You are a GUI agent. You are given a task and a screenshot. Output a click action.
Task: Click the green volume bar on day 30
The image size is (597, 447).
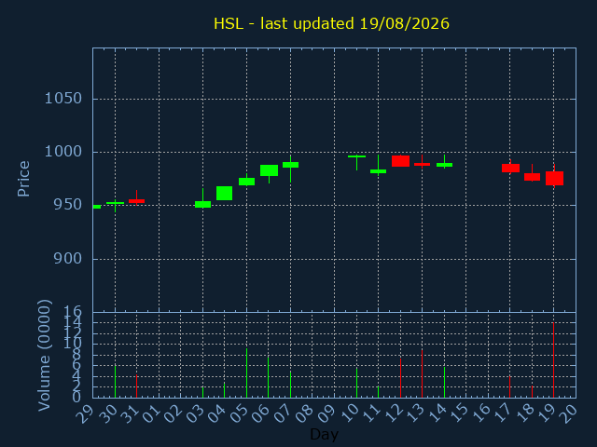116,382
